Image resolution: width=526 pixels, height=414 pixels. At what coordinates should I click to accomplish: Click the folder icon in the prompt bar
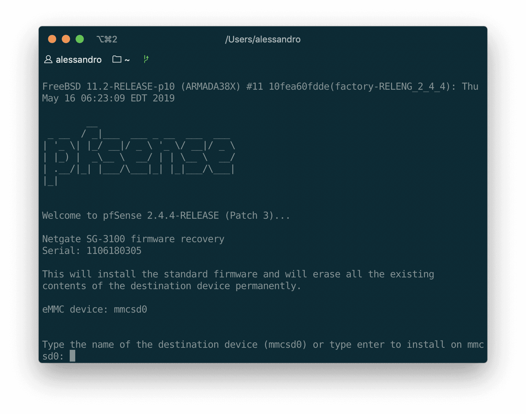click(x=117, y=59)
